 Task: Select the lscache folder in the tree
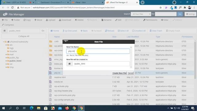tap(13, 51)
